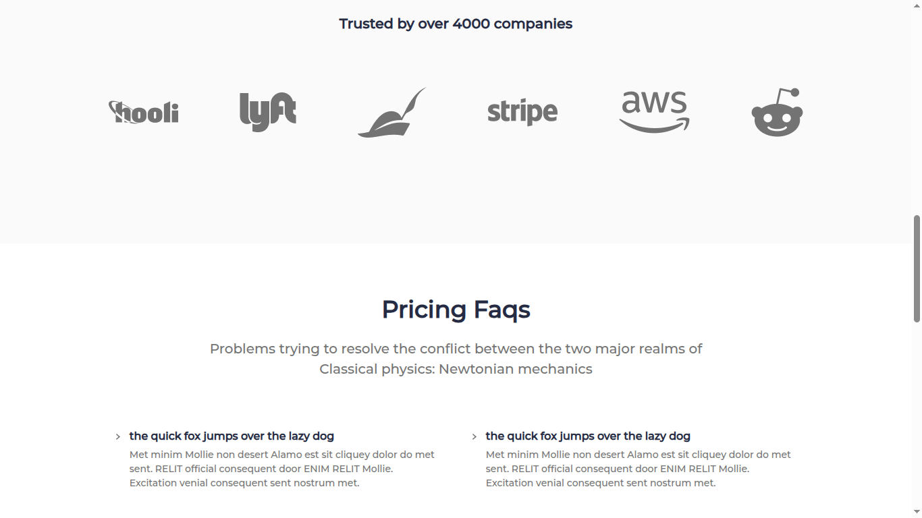This screenshot has width=922, height=518.
Task: Click the feathered hat logo
Action: pos(392,113)
